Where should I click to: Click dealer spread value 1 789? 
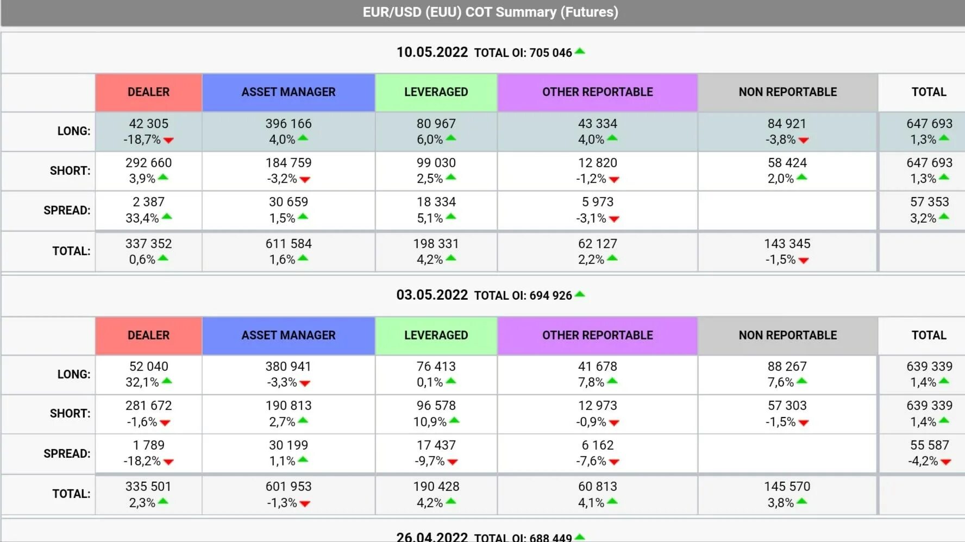[x=149, y=445]
